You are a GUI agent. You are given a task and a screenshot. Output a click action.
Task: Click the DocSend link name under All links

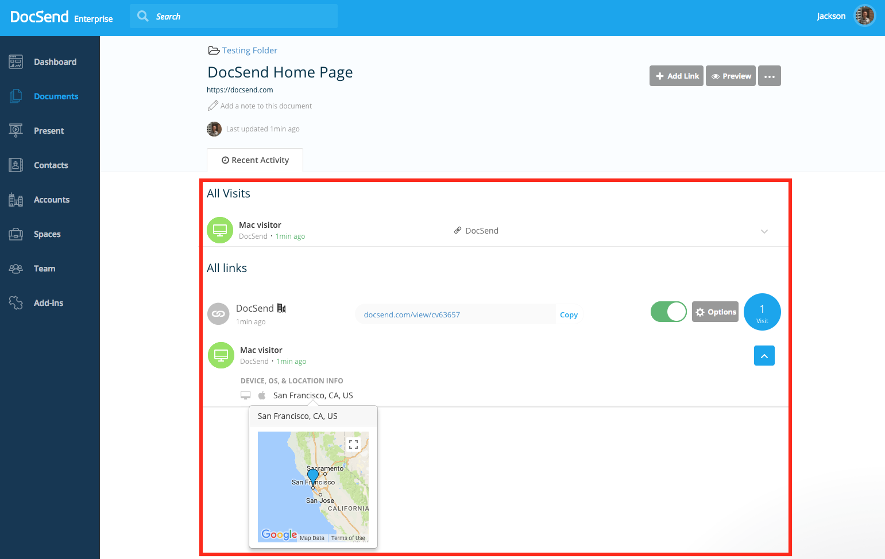tap(255, 308)
